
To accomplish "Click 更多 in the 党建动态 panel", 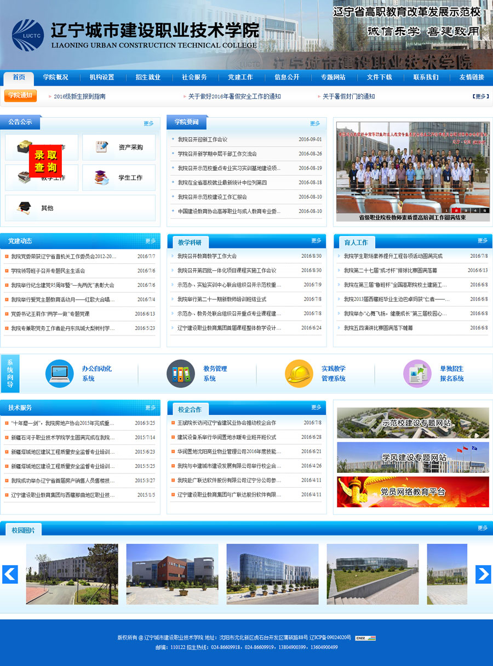I will pyautogui.click(x=151, y=241).
